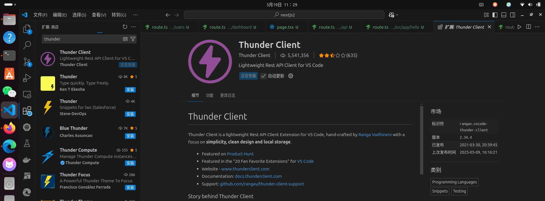Switch to page.tsx editor tab
Image resolution: width=545 pixels, height=201 pixels.
pos(287,27)
